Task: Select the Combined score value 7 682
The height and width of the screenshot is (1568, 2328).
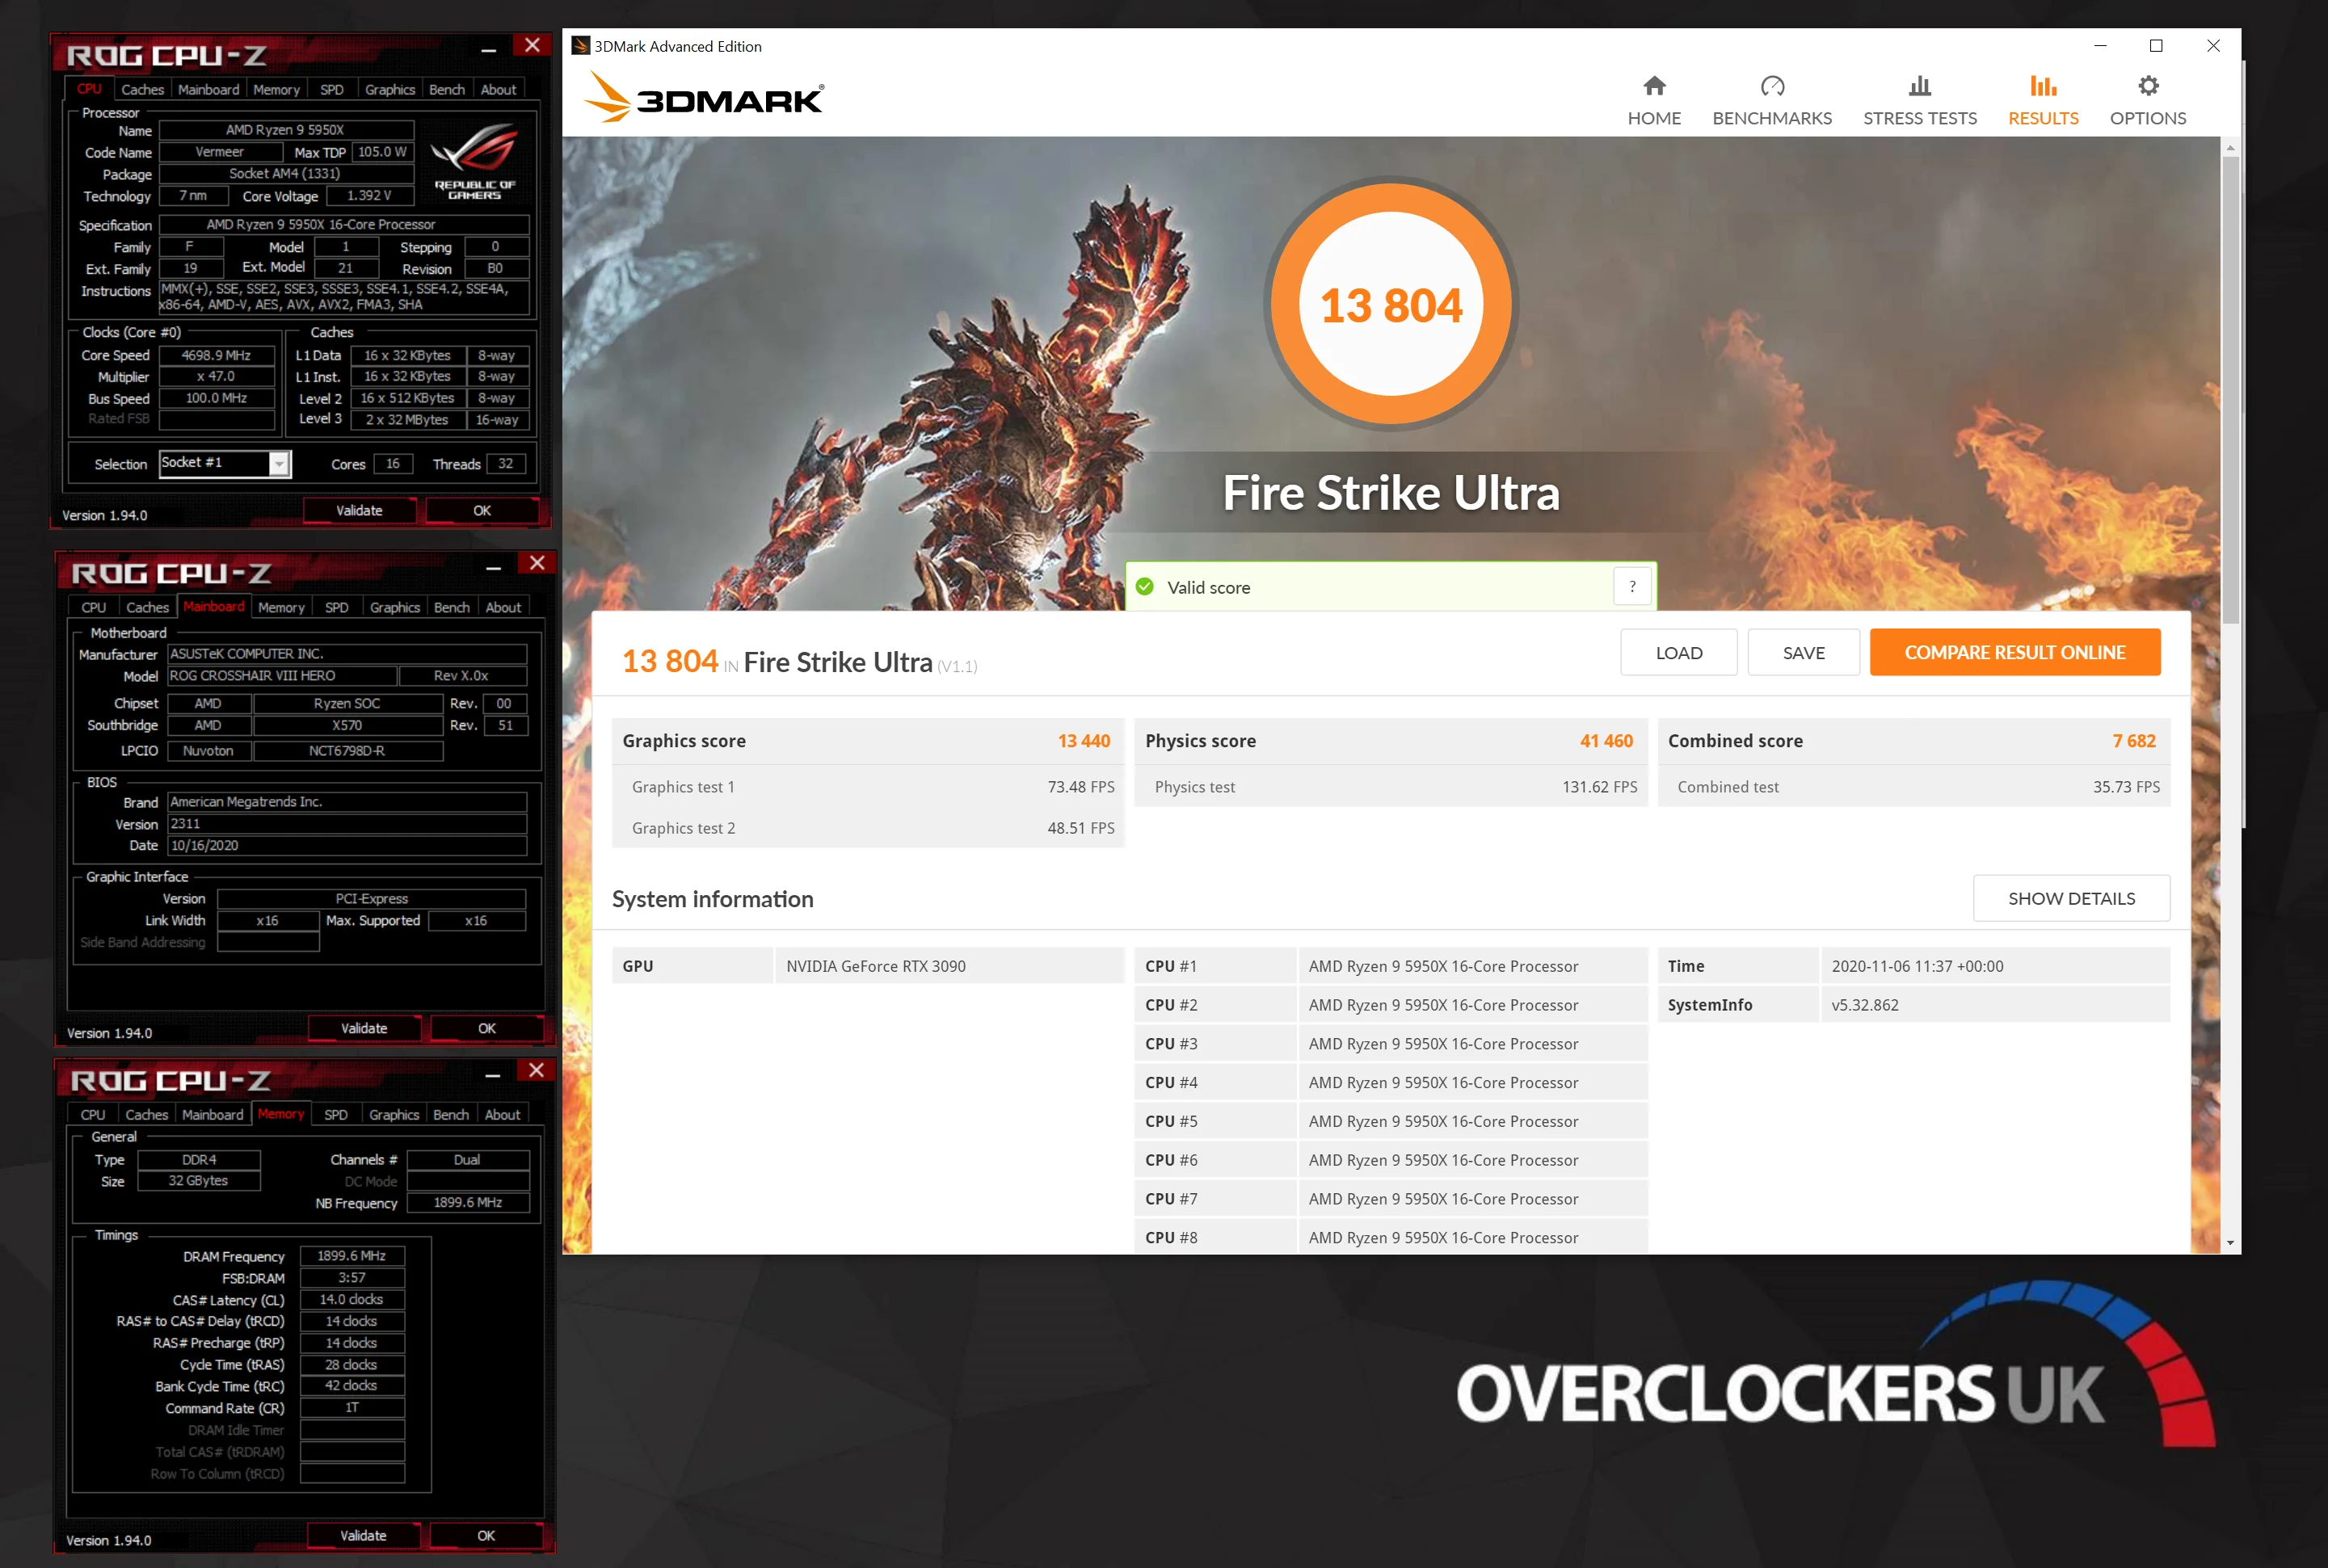Action: 2134,741
